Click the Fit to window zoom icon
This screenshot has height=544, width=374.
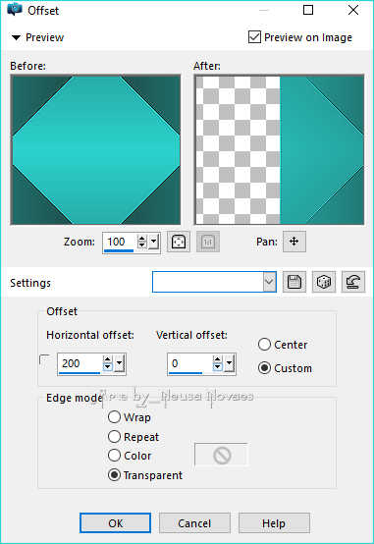point(179,242)
